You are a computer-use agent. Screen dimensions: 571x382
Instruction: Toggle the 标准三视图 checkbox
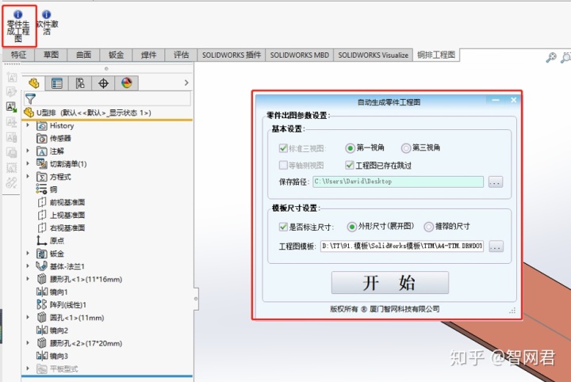(283, 148)
